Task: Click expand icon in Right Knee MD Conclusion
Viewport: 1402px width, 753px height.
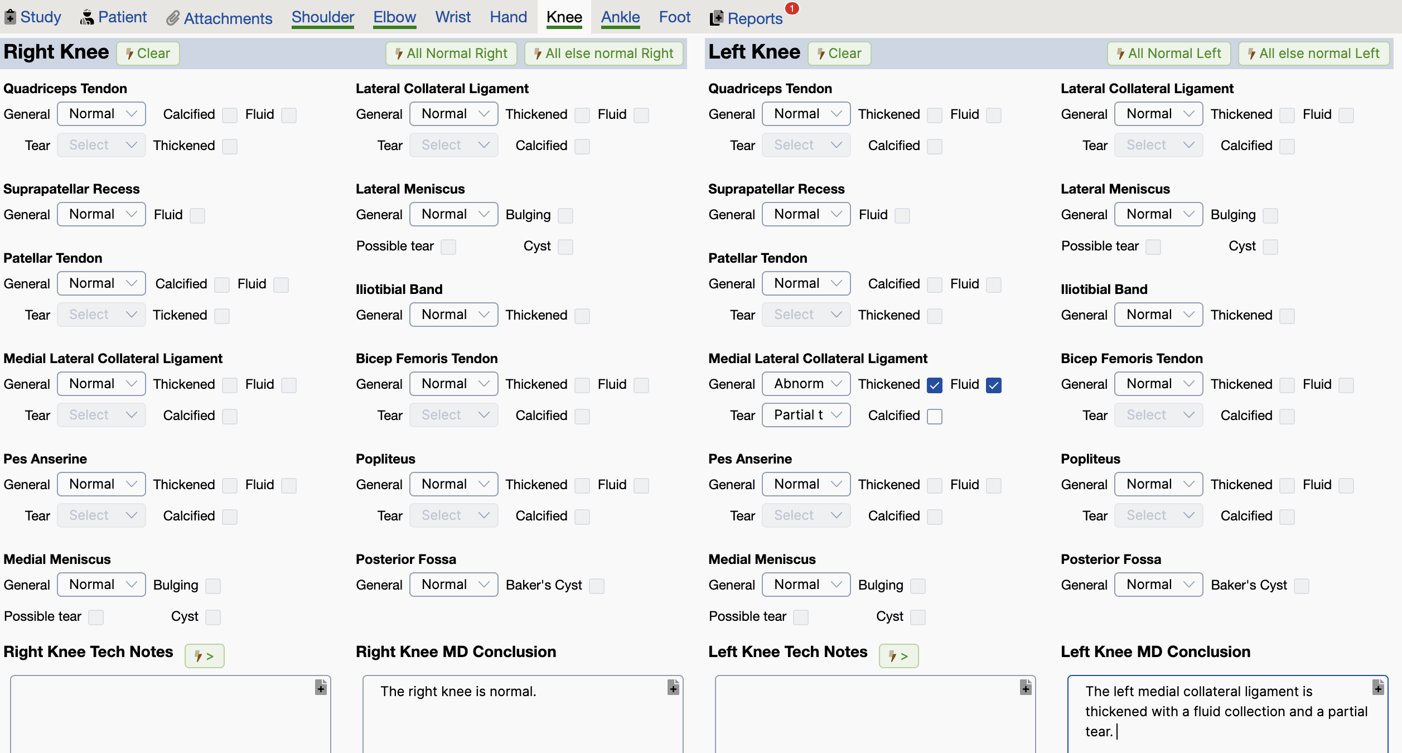Action: point(673,687)
